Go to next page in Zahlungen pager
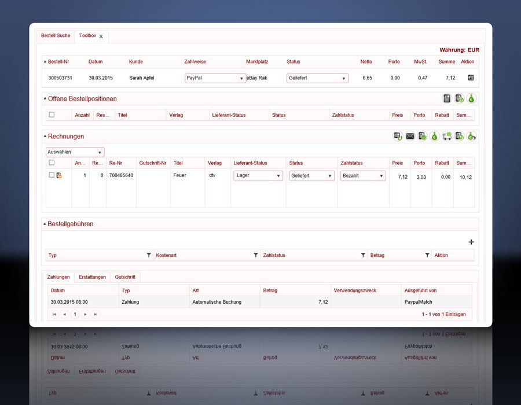Screen dimensions: 521x405 [86, 314]
